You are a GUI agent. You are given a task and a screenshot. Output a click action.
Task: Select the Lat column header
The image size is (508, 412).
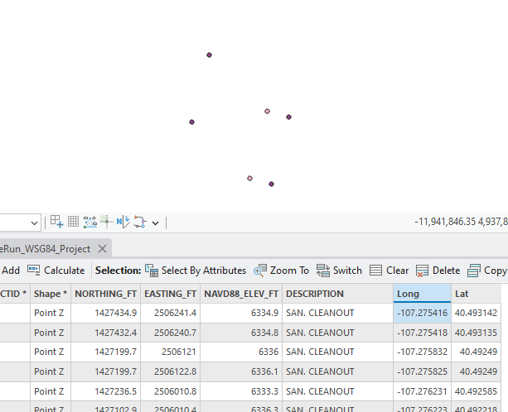(476, 294)
